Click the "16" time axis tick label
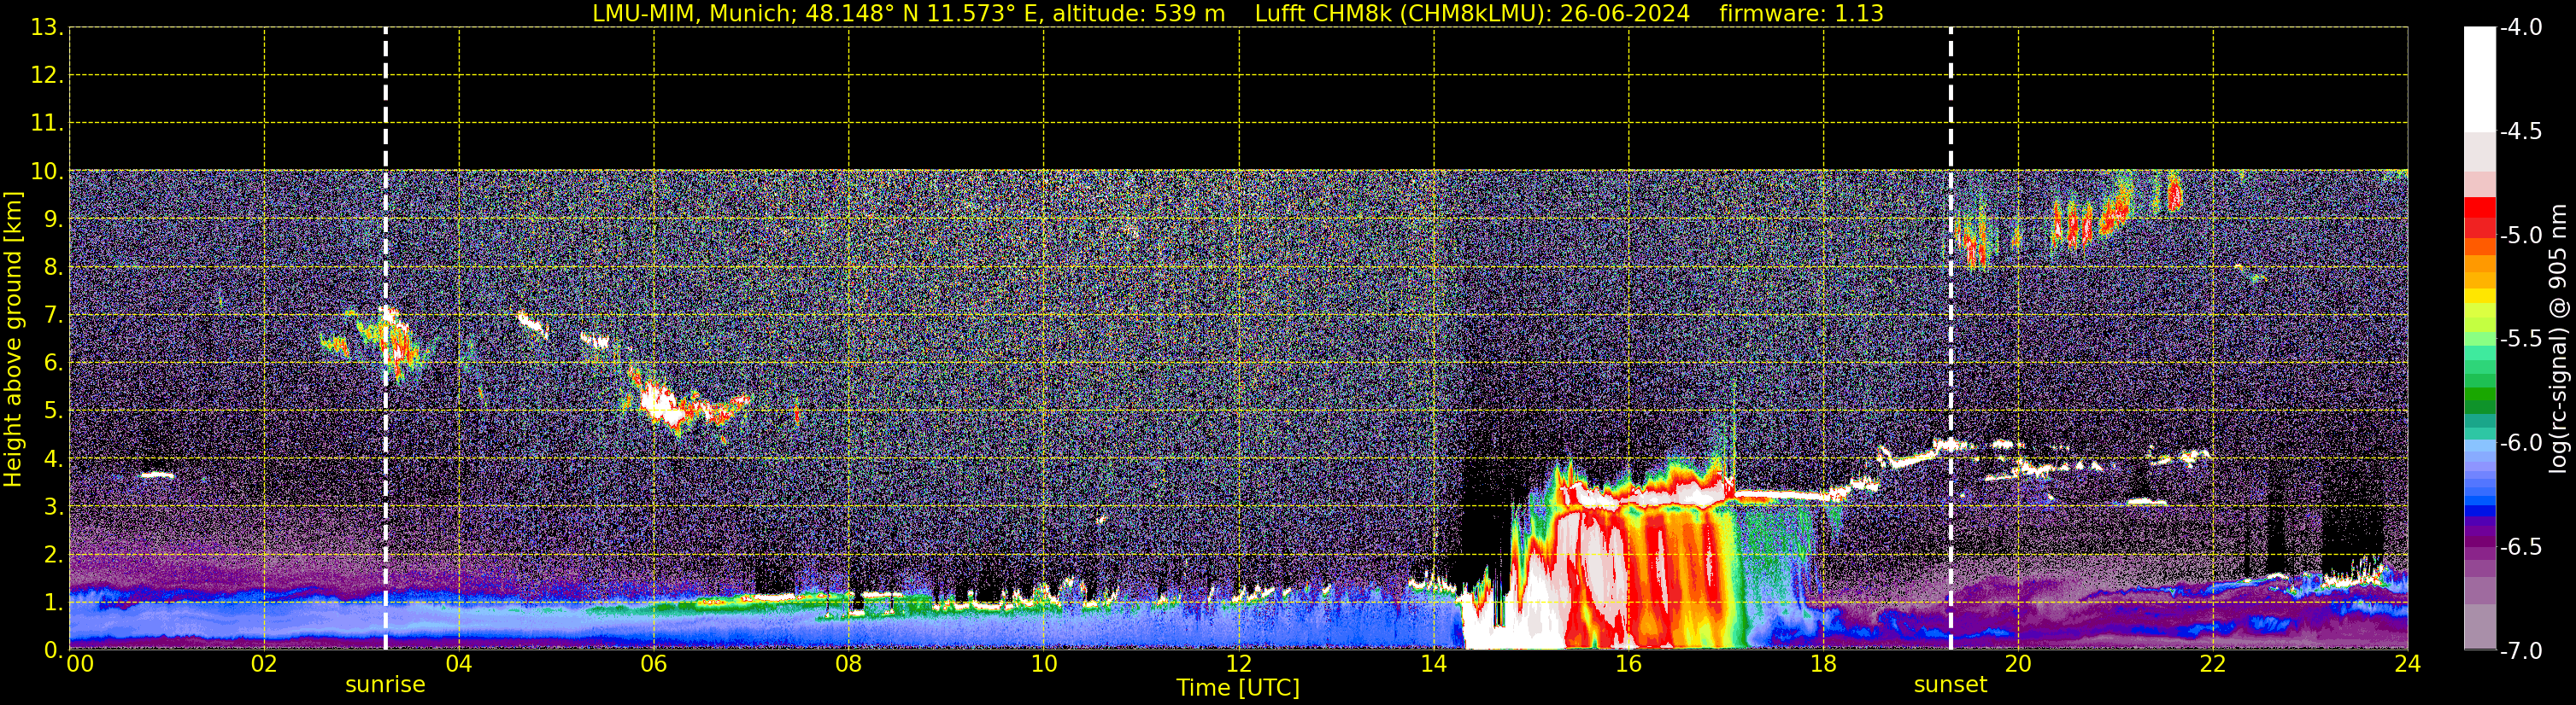This screenshot has height=705, width=2576. pyautogui.click(x=1629, y=664)
